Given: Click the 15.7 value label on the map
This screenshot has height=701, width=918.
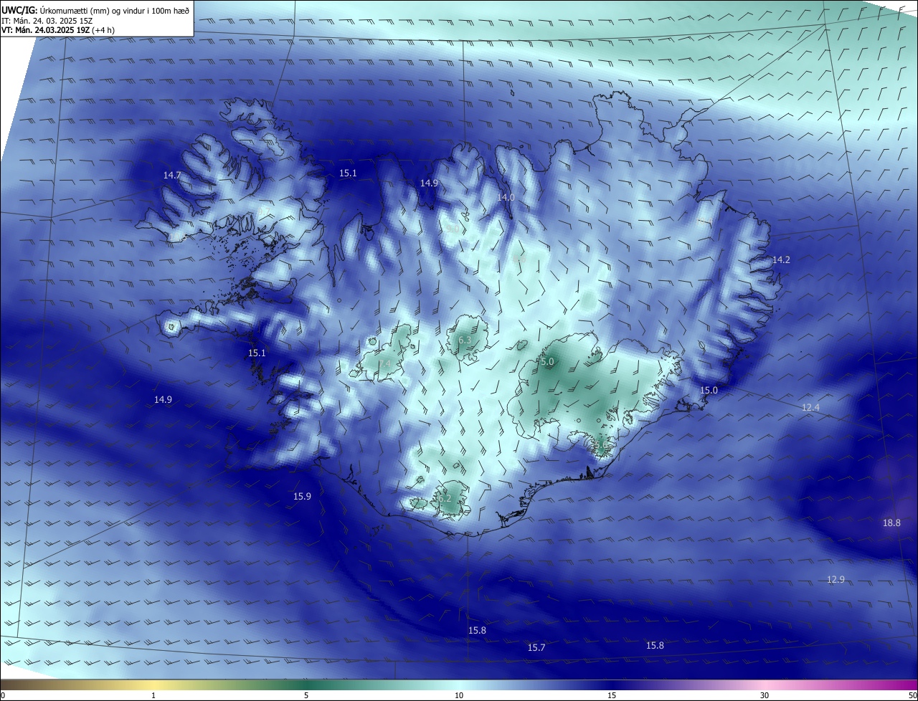Looking at the screenshot, I should tap(536, 647).
